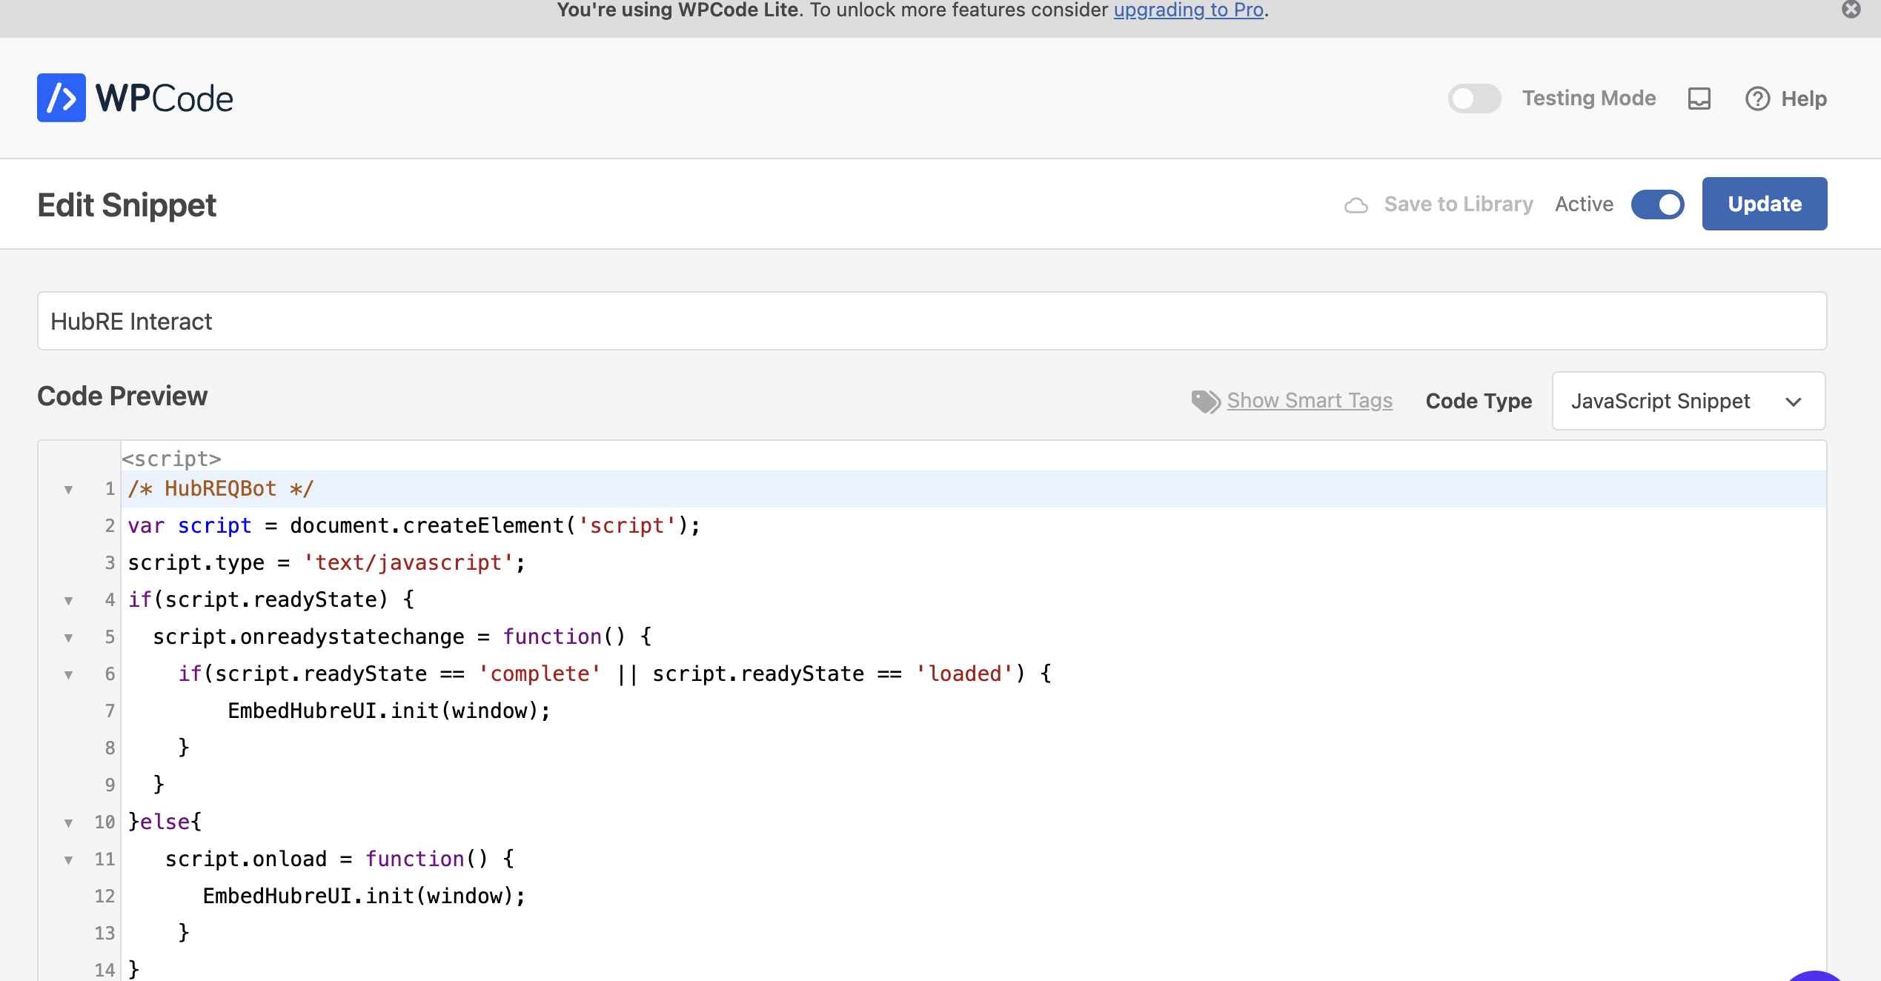The height and width of the screenshot is (981, 1881).
Task: Open the upgrading to Pro link
Action: pos(1188,10)
